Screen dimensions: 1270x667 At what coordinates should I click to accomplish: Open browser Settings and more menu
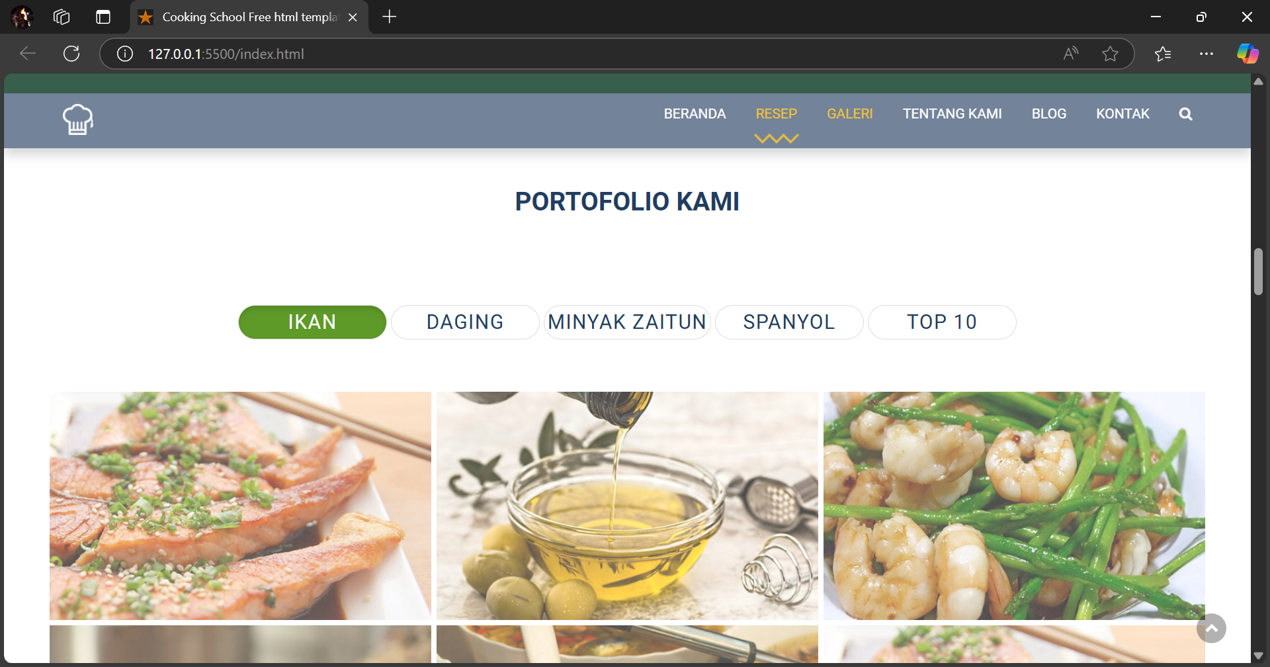click(1206, 54)
